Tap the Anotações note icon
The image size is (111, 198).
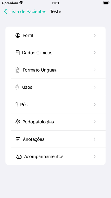click(x=18, y=139)
